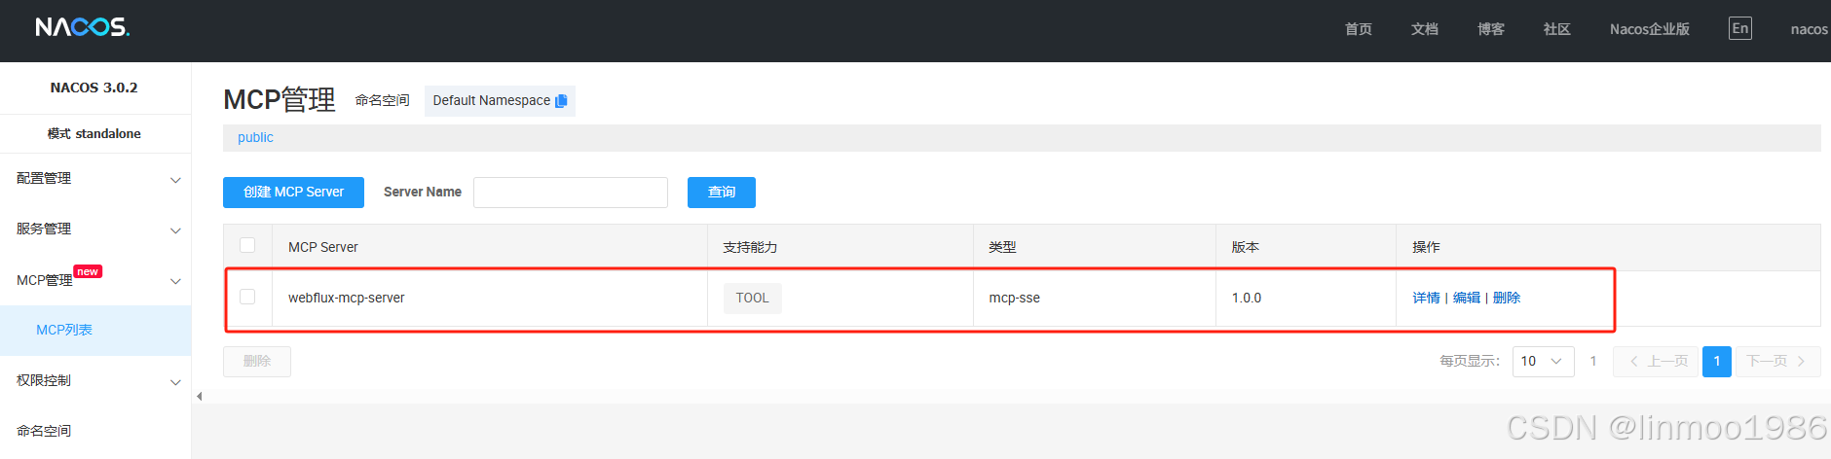
Task: Collapse the MCP管理 menu chevron
Action: click(x=175, y=281)
